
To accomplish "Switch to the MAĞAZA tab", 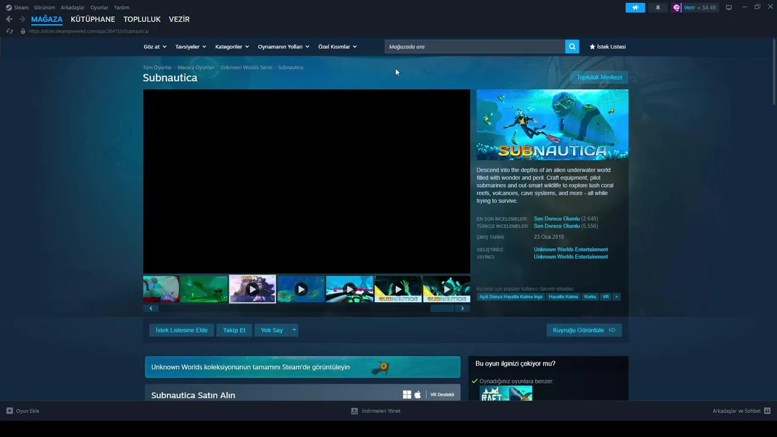I will tap(47, 19).
